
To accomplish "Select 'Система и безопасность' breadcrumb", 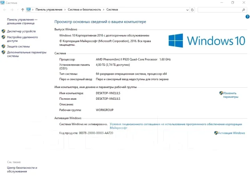I will click(x=84, y=9).
